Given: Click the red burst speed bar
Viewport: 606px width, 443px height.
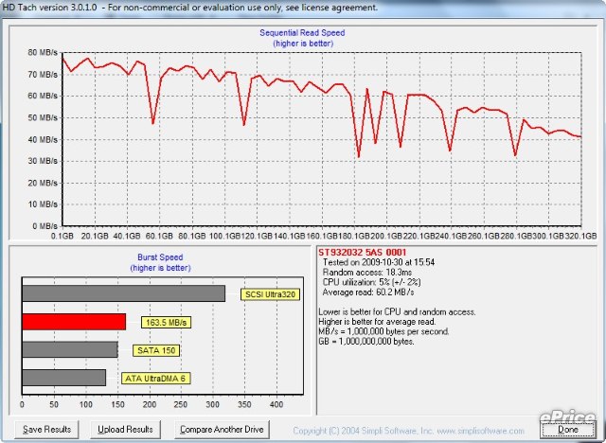Looking at the screenshot, I should click(73, 322).
